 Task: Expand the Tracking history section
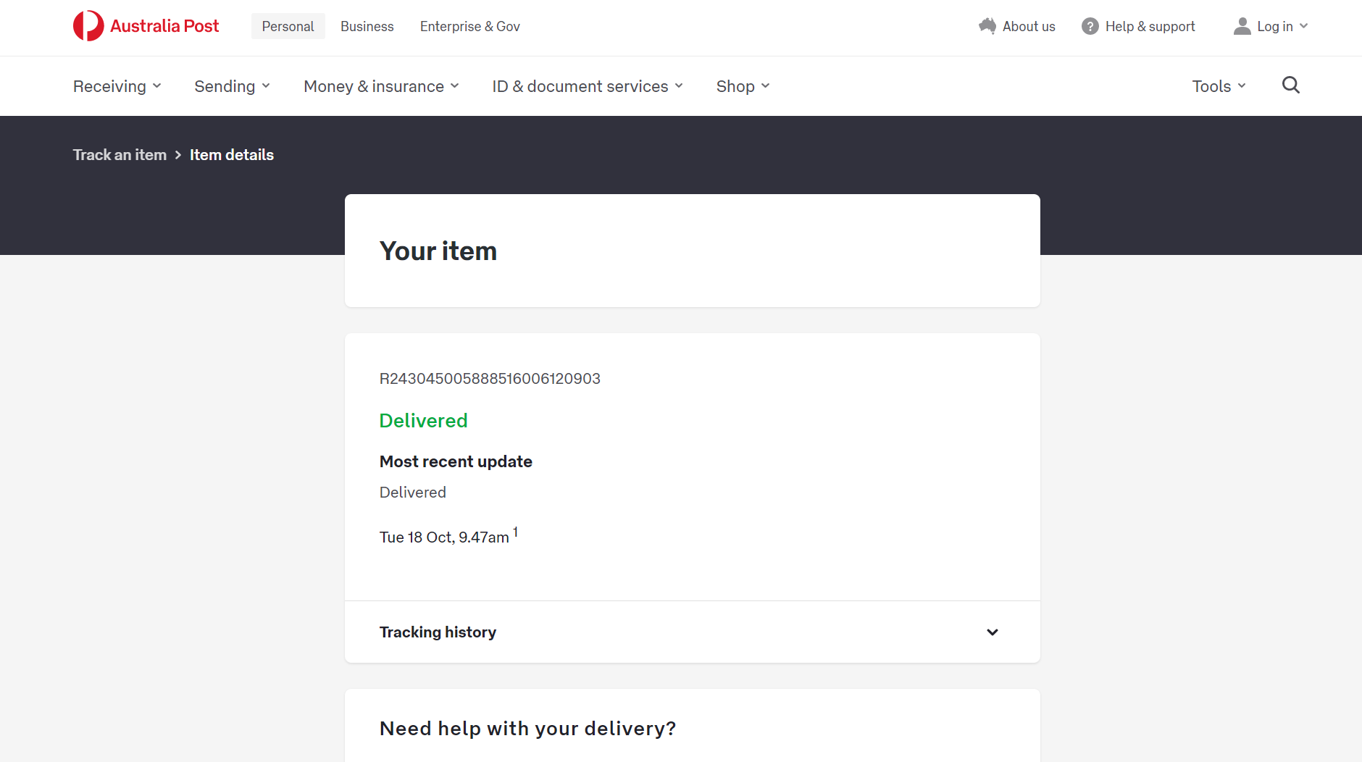(992, 632)
